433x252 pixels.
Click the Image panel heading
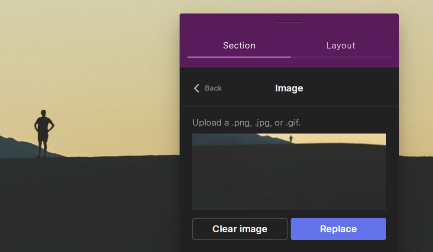[x=289, y=88]
